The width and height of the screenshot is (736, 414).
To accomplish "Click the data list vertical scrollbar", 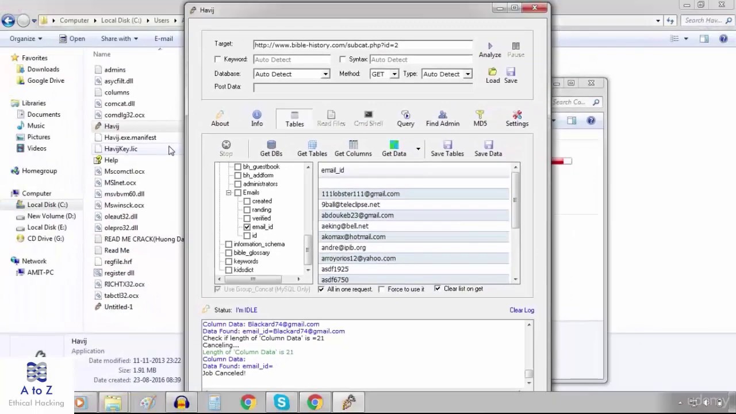I will pos(515,223).
